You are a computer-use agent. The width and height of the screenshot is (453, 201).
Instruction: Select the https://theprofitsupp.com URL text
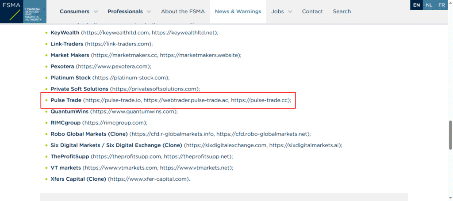pos(127,156)
